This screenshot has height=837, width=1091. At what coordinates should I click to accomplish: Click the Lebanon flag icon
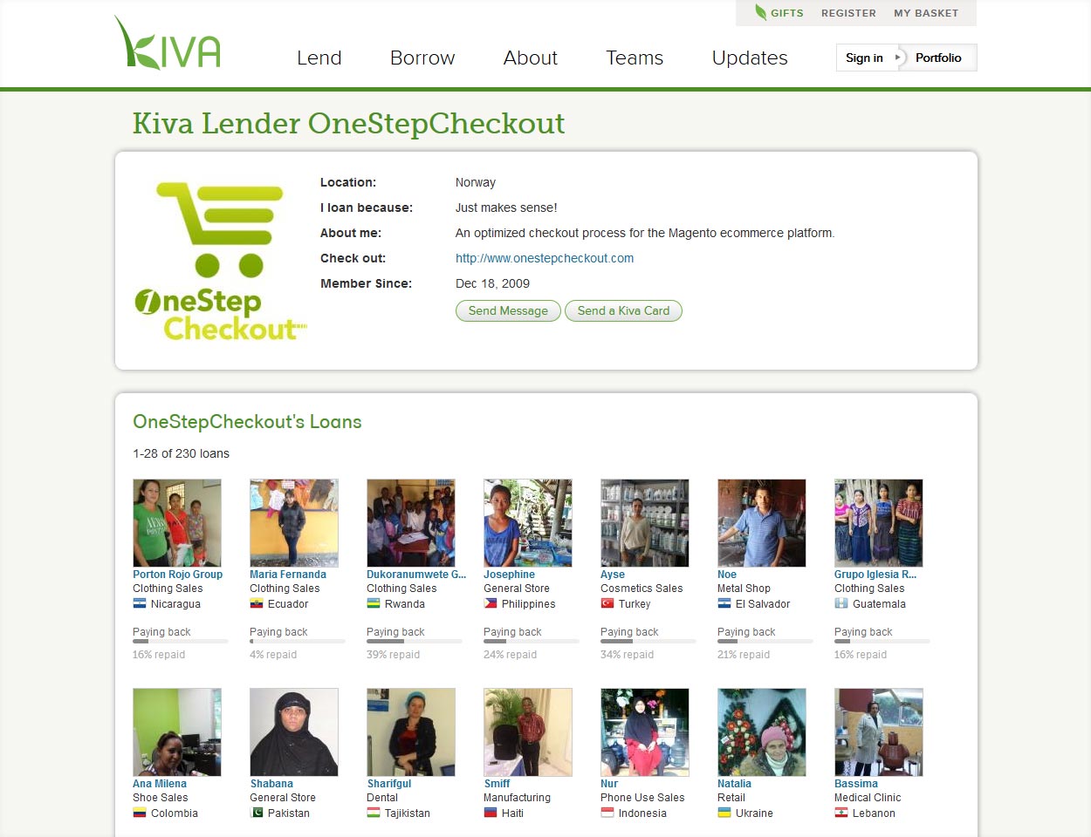tap(841, 813)
